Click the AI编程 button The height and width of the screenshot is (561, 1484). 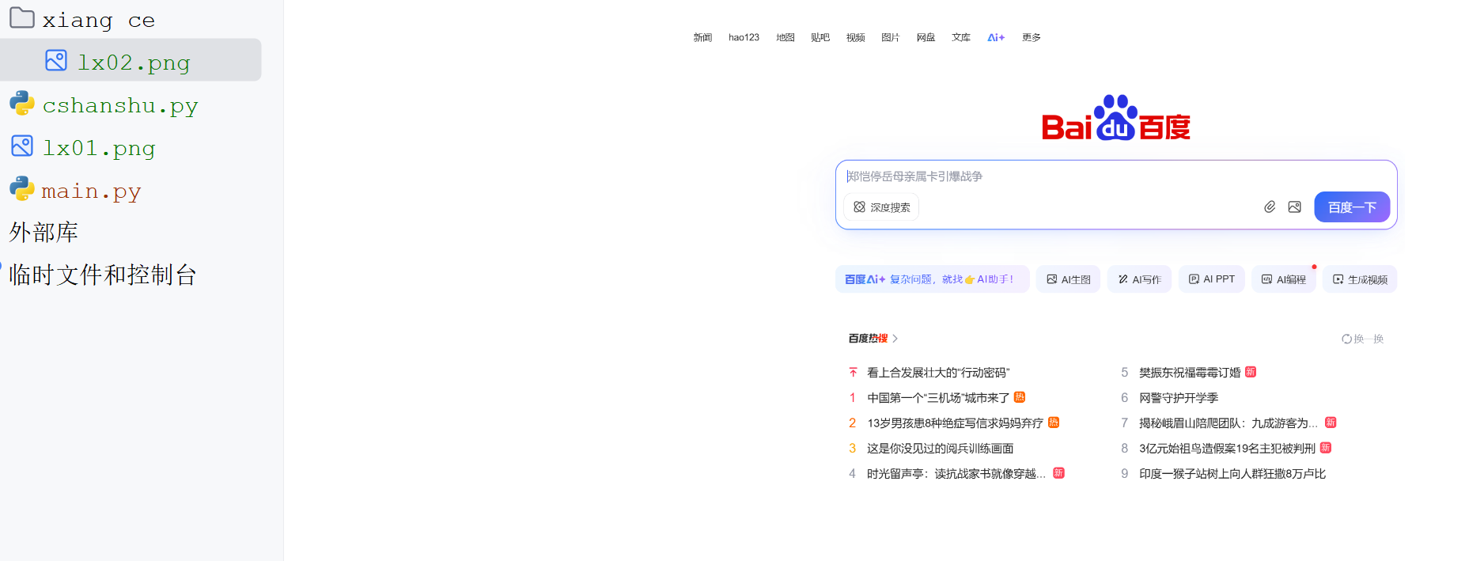[1283, 279]
